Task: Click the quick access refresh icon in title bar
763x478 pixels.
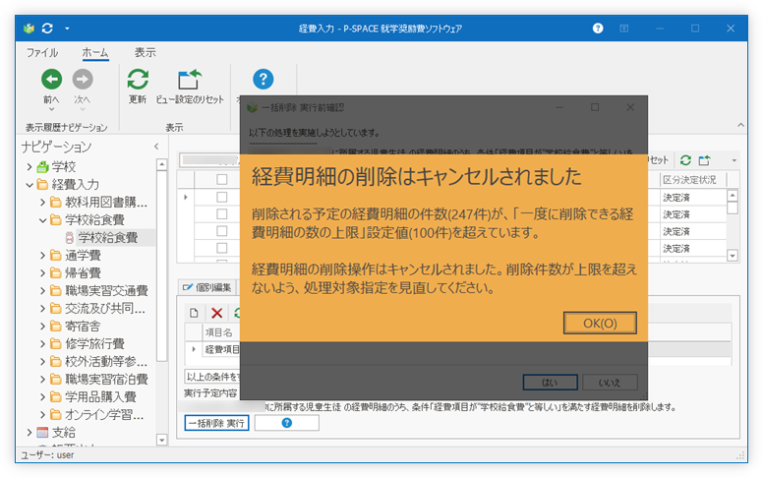Action: point(47,29)
